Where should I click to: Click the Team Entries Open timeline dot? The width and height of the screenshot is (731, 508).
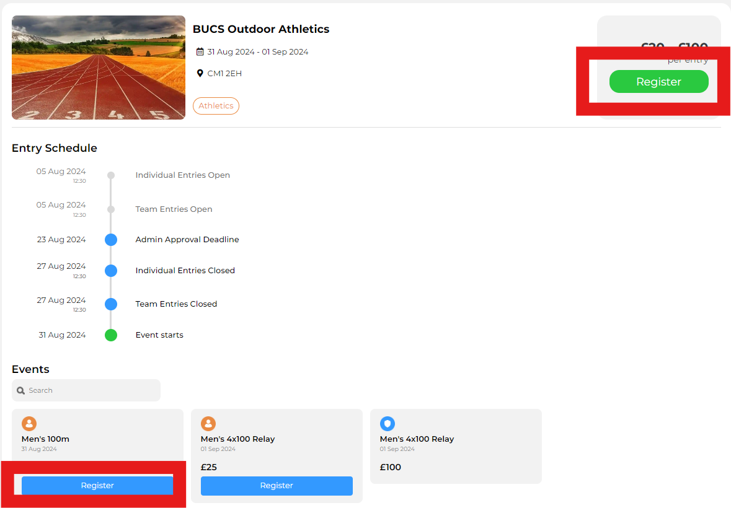coord(111,209)
